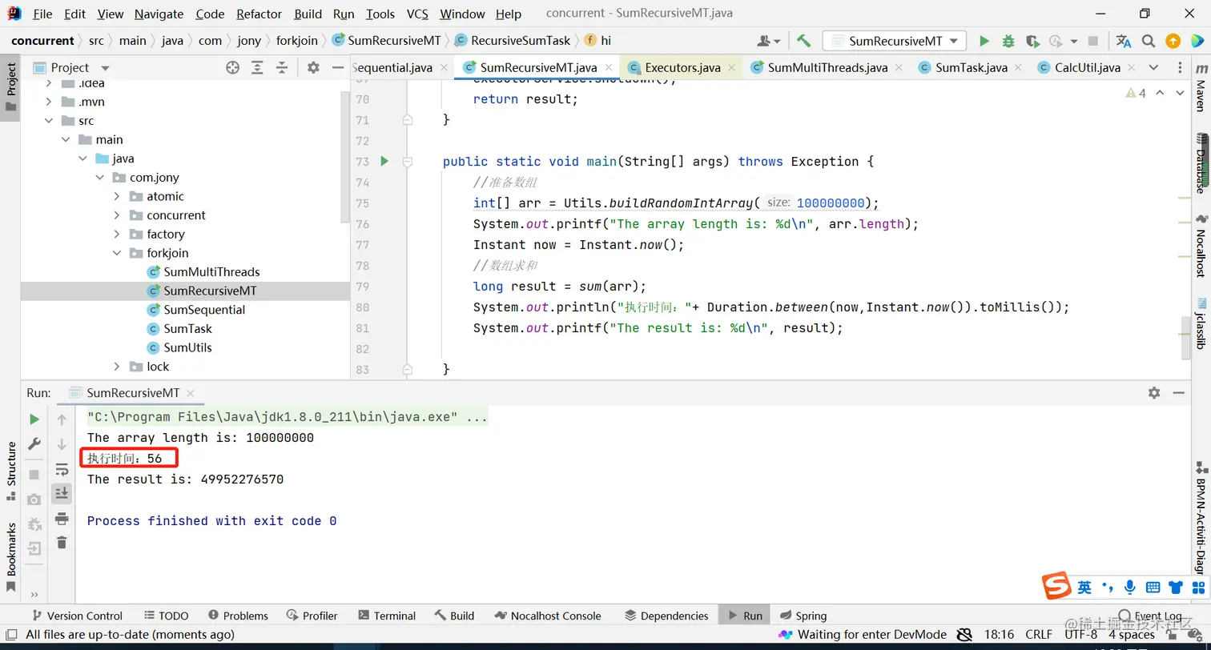Viewport: 1211px width, 650px height.
Task: Run SumRecursiveMT with the green toolbar arrow
Action: [984, 41]
